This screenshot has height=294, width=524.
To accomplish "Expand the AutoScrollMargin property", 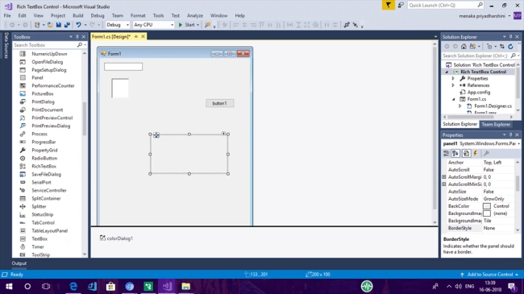I will point(444,177).
